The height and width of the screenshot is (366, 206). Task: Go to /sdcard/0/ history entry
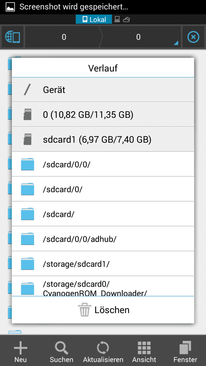[103, 189]
